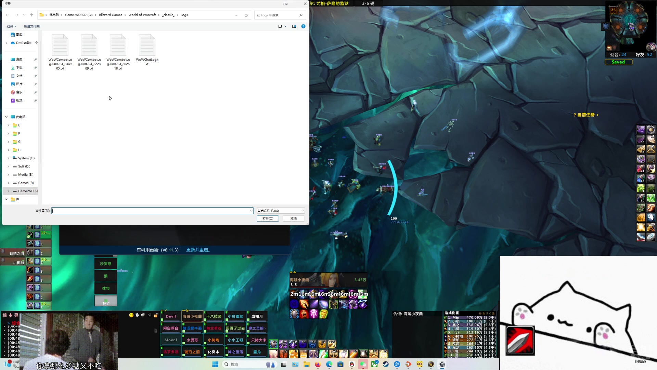Click action bar slot S4 ability
This screenshot has height=370, width=657.
[x=302, y=344]
